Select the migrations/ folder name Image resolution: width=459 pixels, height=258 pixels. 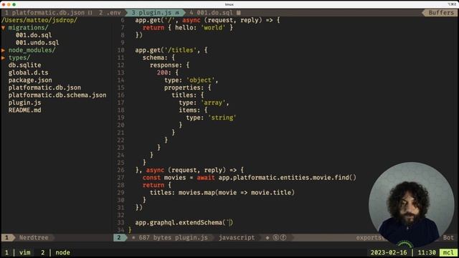click(29, 28)
